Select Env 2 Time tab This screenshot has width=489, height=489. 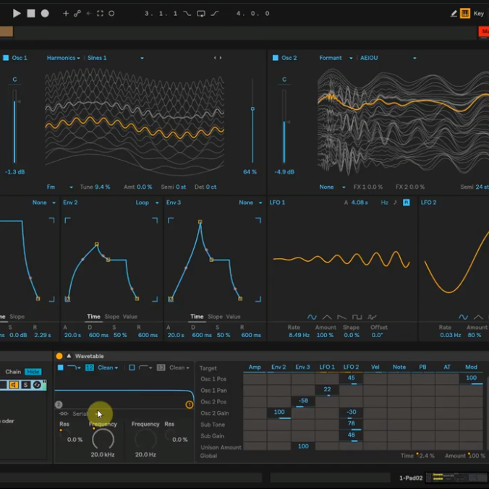93,317
